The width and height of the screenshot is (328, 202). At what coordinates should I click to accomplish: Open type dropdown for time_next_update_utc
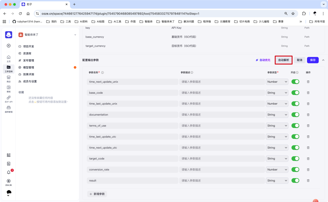tap(277, 148)
